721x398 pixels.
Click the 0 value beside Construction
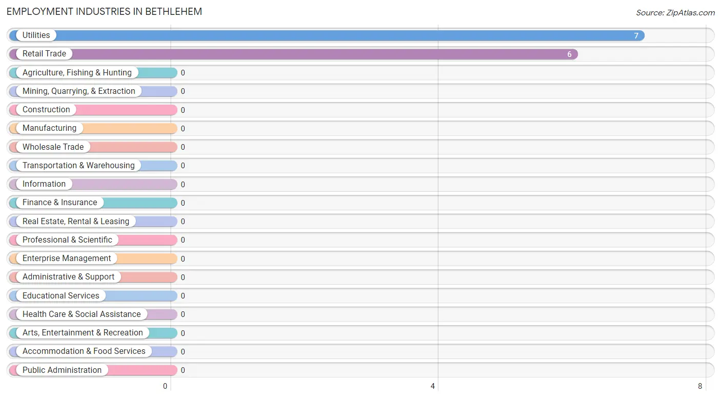[183, 110]
